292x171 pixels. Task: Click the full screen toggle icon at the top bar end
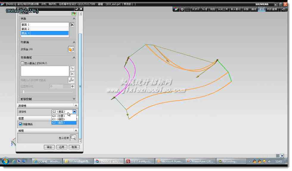[283, 9]
